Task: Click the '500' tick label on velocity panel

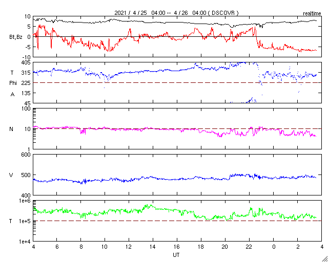Action: (26, 175)
